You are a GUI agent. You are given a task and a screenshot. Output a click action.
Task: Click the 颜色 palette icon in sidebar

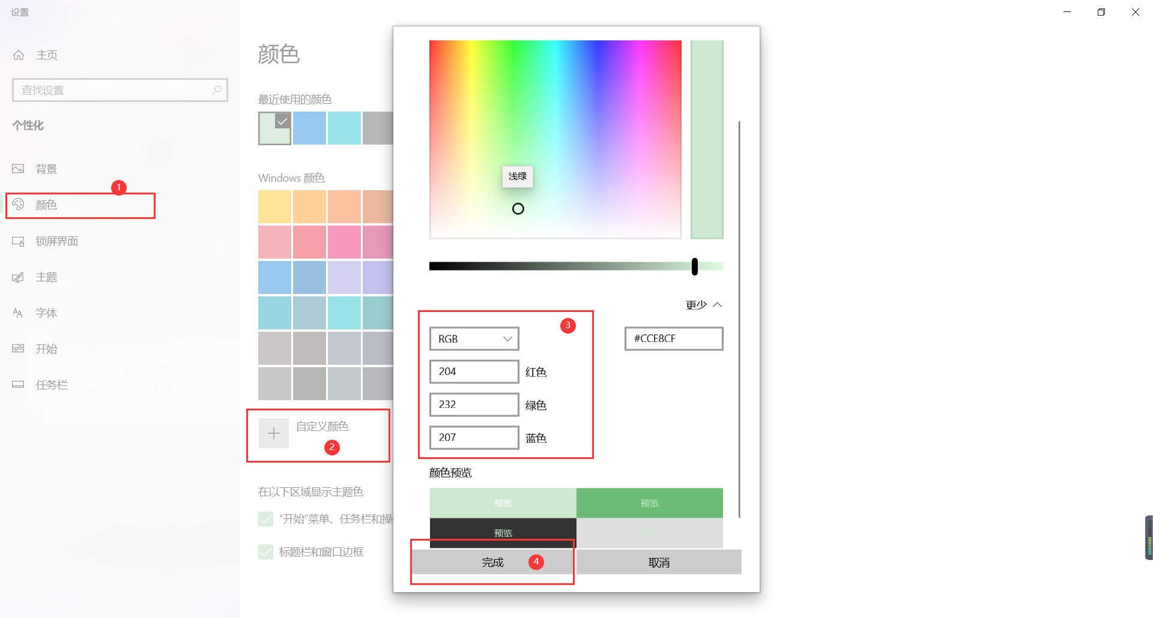[18, 205]
